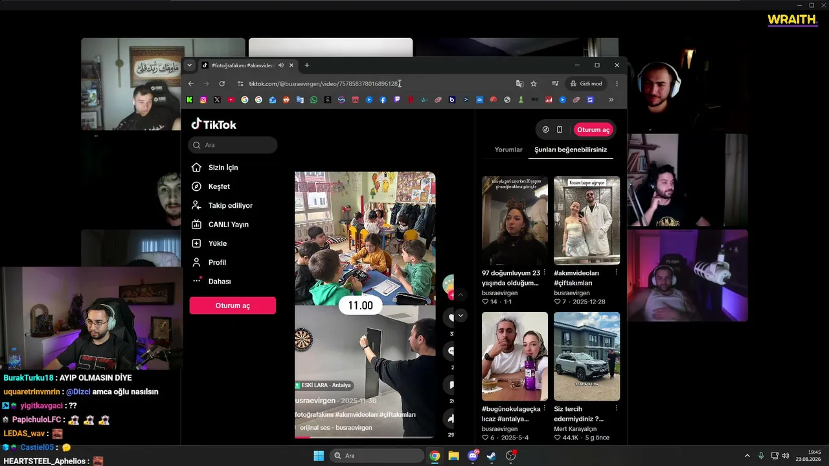Open the media controls icon in Chrome toolbar
This screenshot has height=466, width=829.
pyautogui.click(x=555, y=83)
